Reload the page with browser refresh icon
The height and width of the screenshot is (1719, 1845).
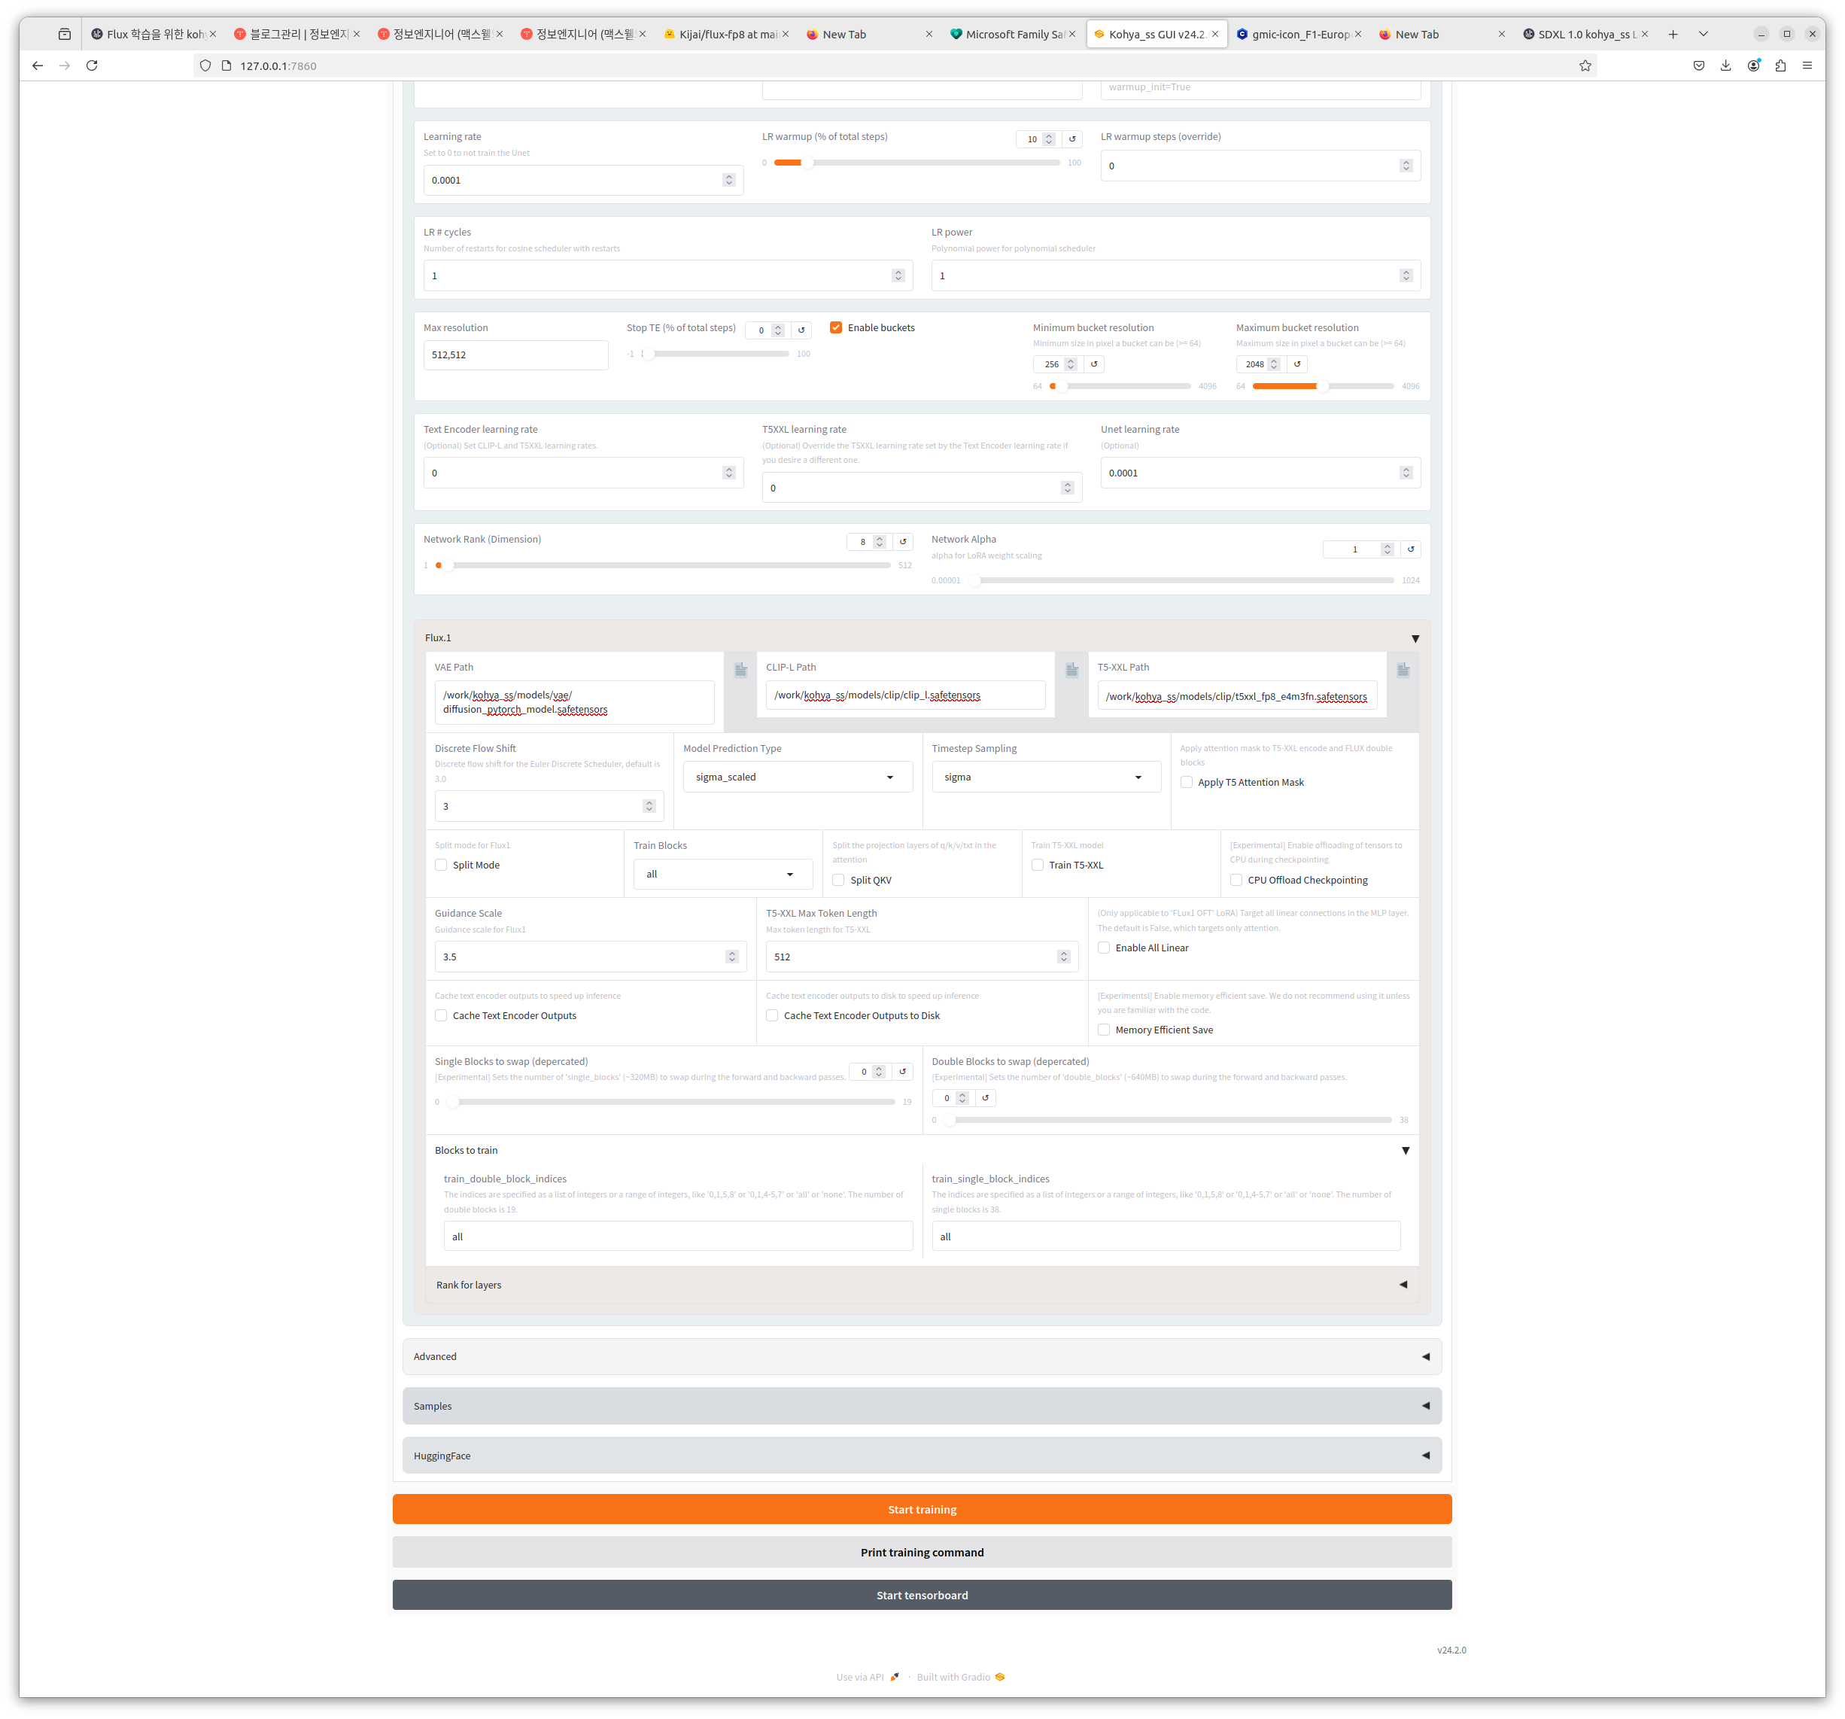[92, 66]
